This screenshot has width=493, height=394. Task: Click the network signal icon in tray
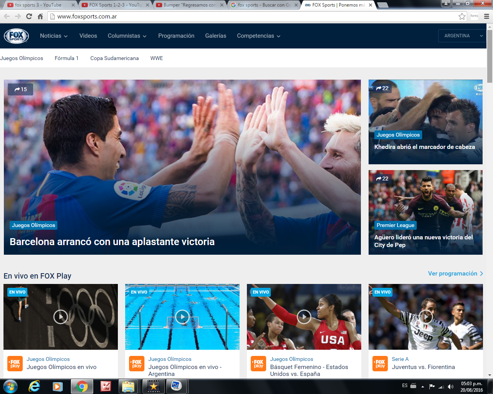(441, 386)
